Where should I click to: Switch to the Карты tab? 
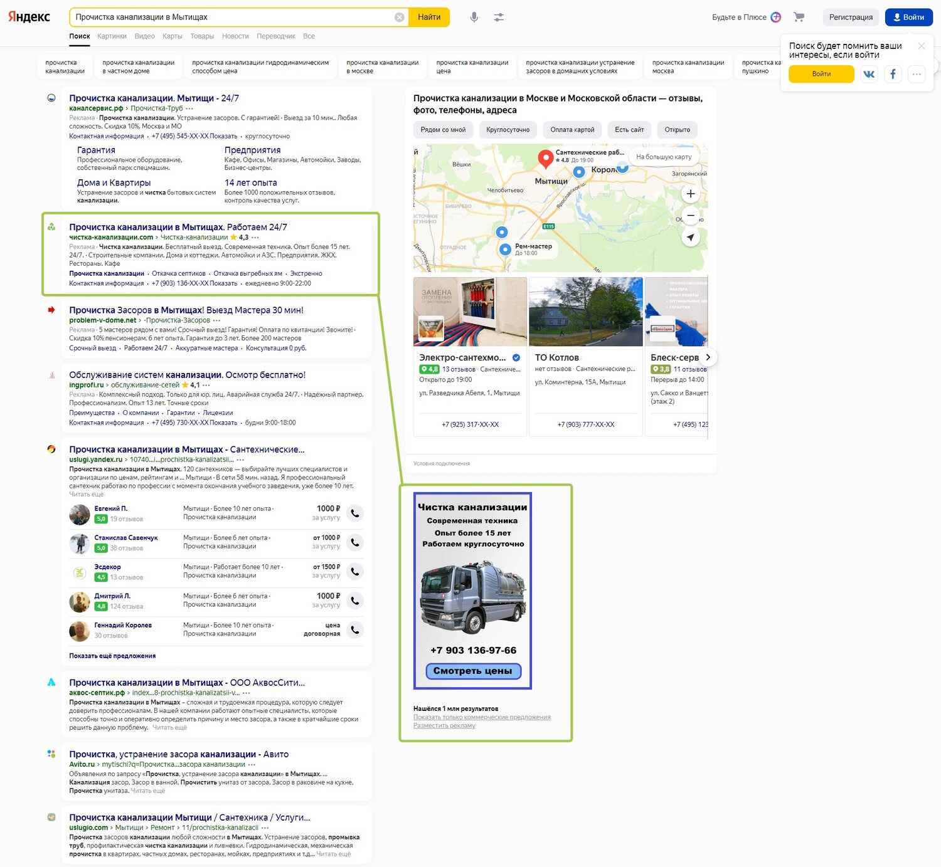[x=173, y=36]
